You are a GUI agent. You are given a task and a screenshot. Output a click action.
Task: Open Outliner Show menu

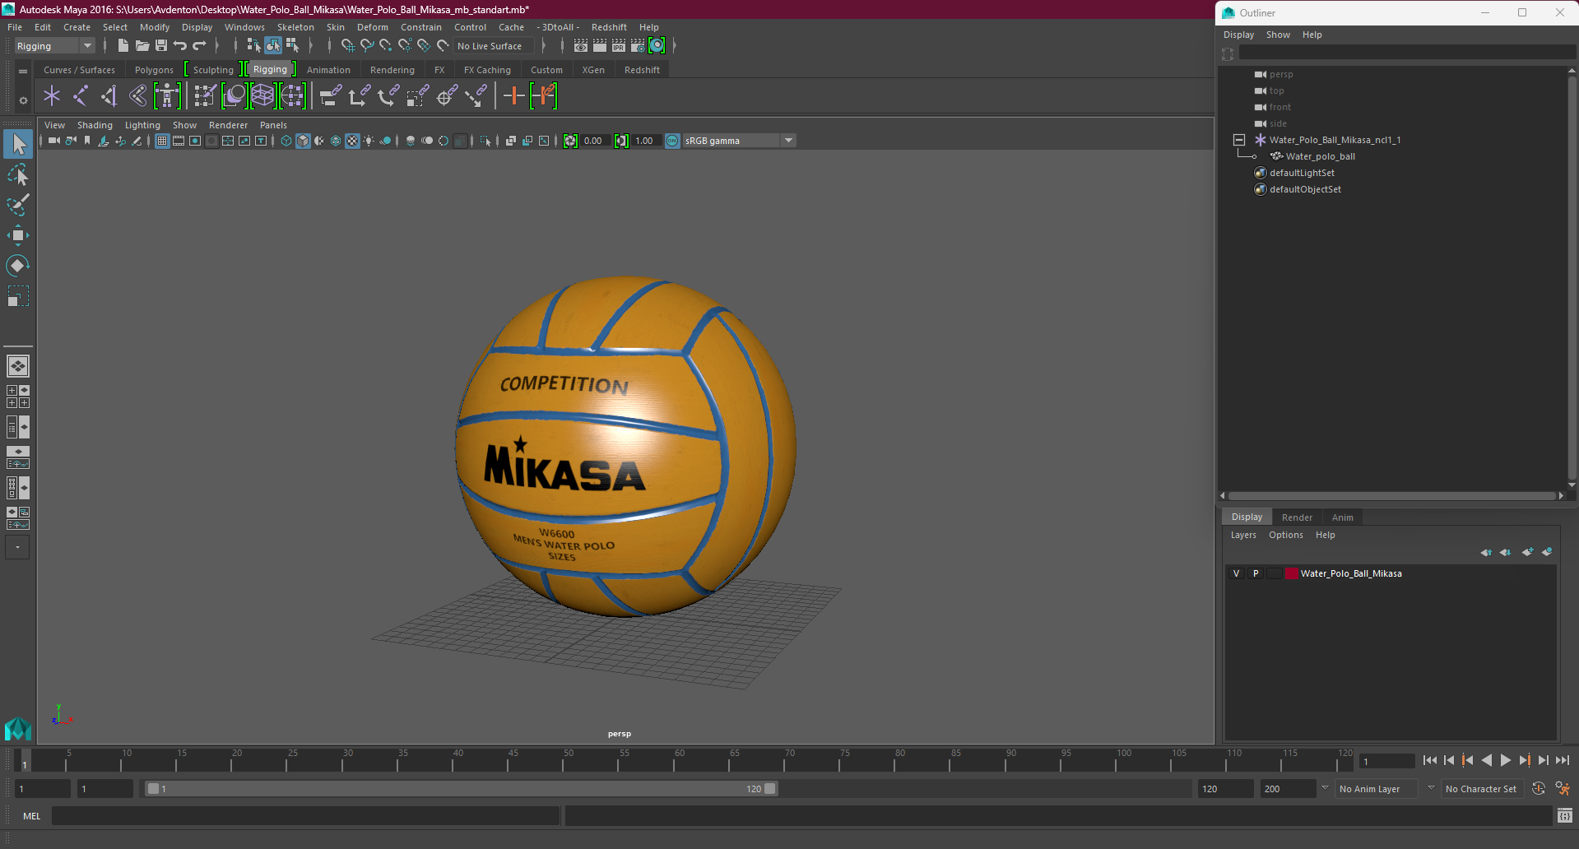(1278, 35)
